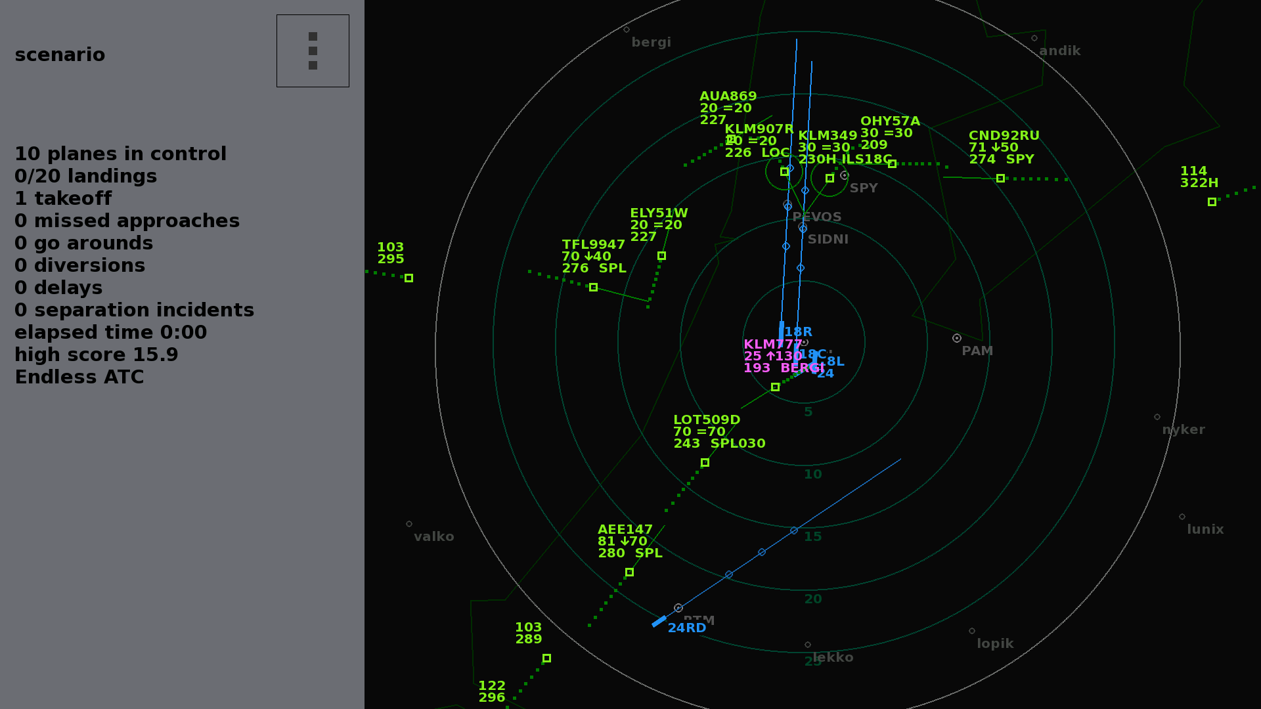Click the andik waypoint marker
The height and width of the screenshot is (709, 1261).
[1034, 38]
